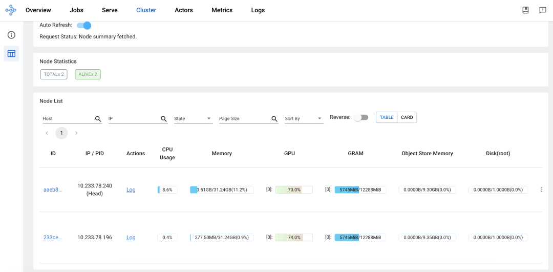Disable the Auto Refresh switch
The height and width of the screenshot is (272, 553).
pyautogui.click(x=84, y=25)
